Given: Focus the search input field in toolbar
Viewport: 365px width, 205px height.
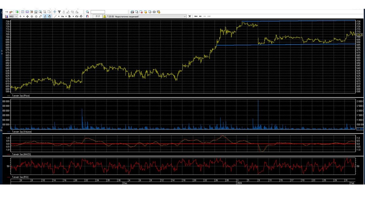Looking at the screenshot, I should (98, 12).
